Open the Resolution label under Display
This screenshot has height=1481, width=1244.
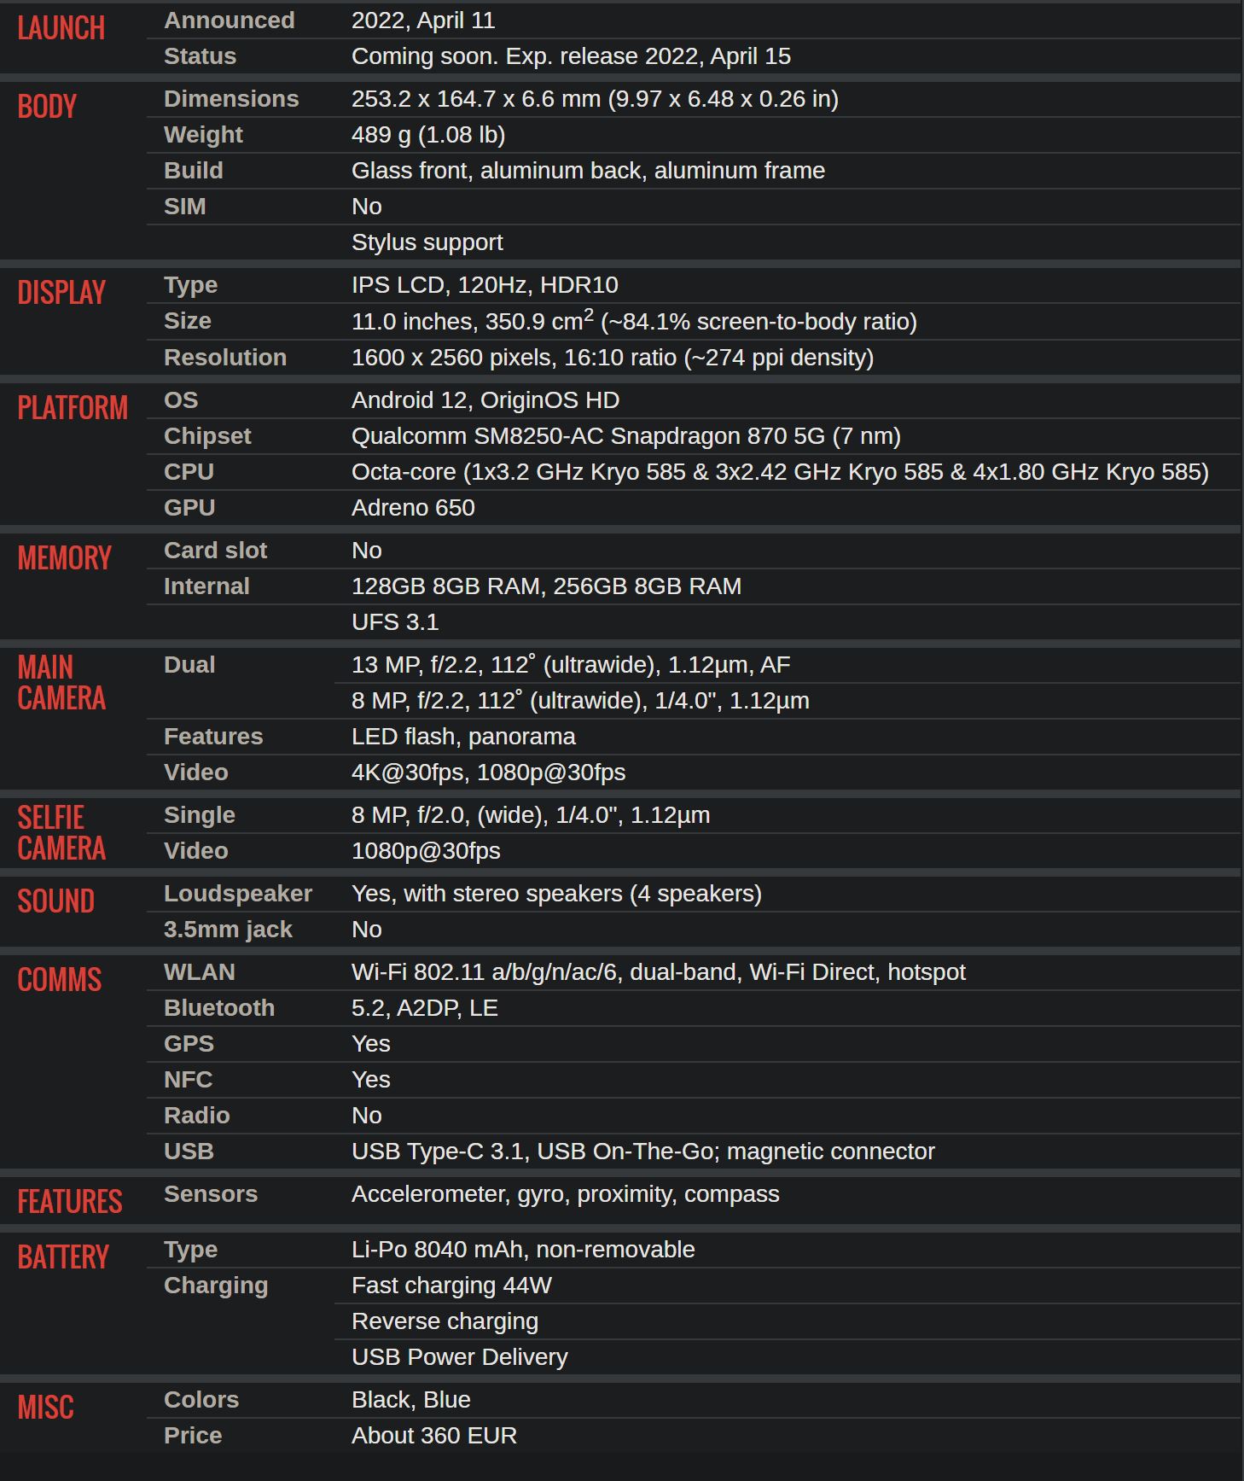pyautogui.click(x=224, y=358)
